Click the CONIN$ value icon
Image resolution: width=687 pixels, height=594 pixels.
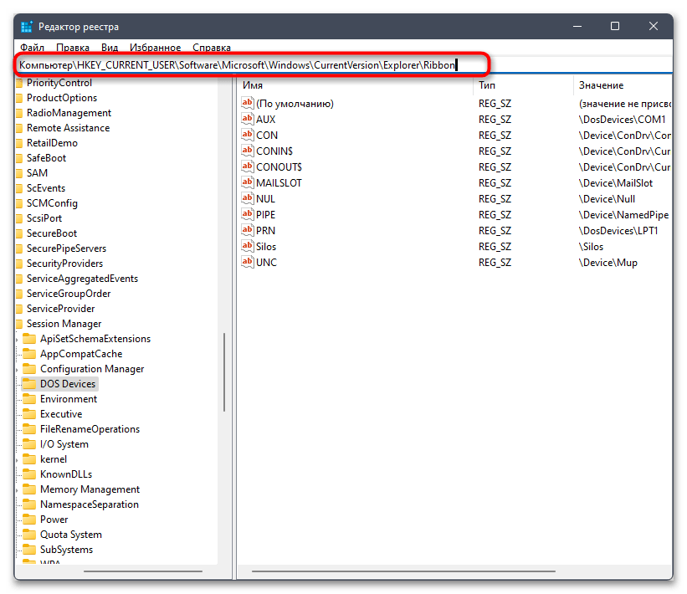click(x=248, y=151)
